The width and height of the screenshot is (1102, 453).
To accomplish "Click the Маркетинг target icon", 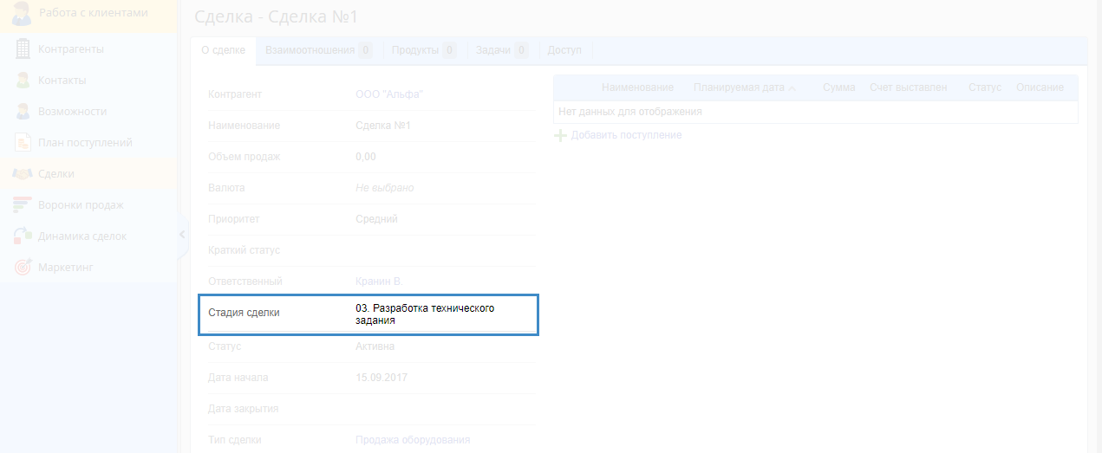I will click(x=23, y=268).
